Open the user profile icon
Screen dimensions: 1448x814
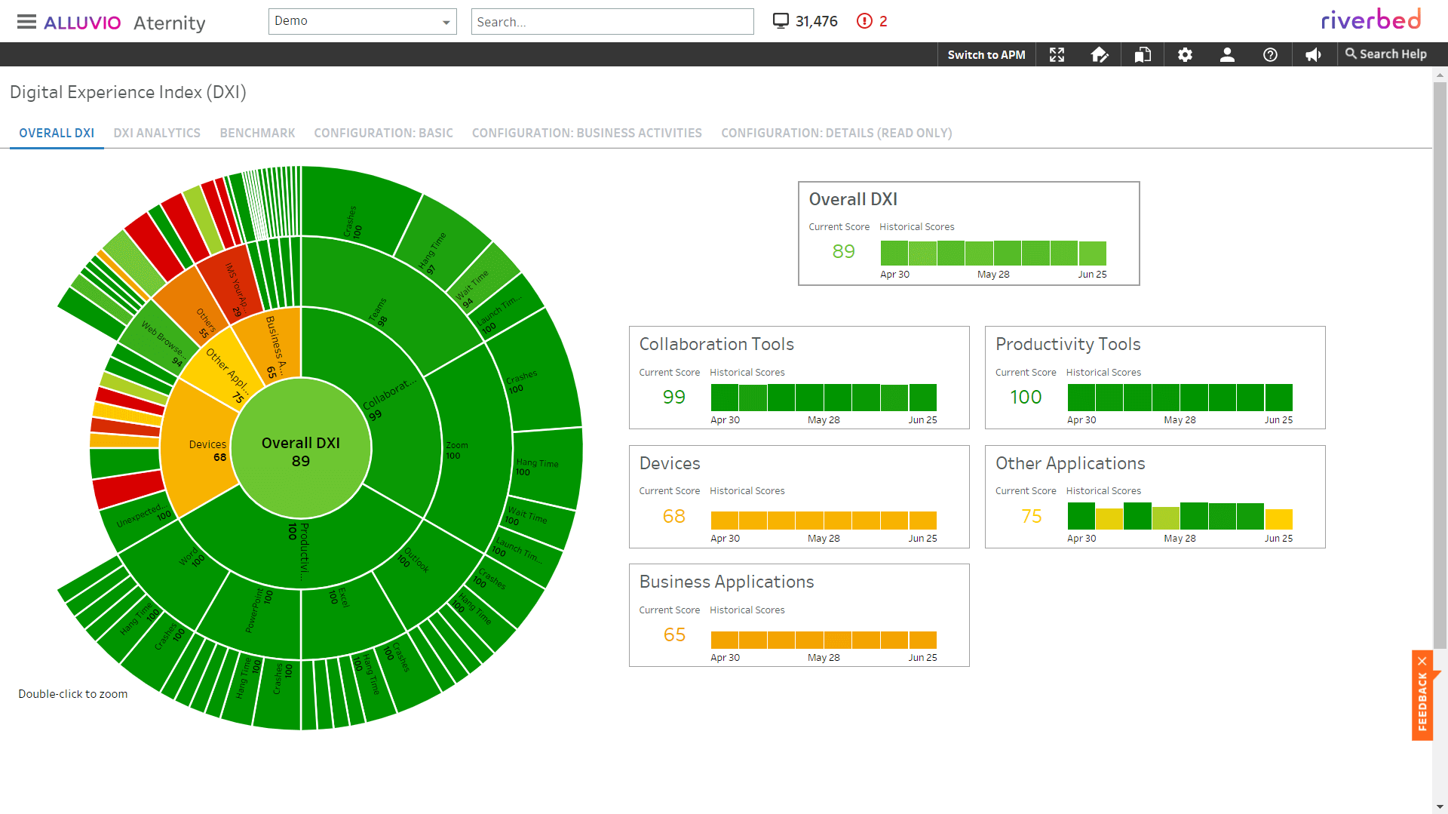pos(1227,54)
